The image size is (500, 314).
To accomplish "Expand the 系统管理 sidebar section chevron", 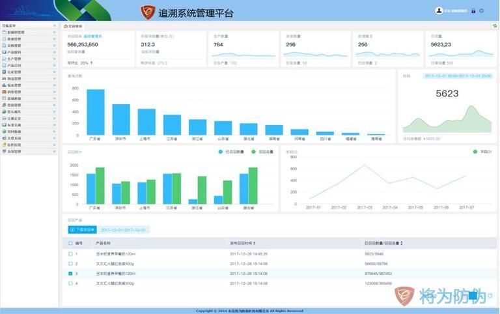I will (x=54, y=151).
